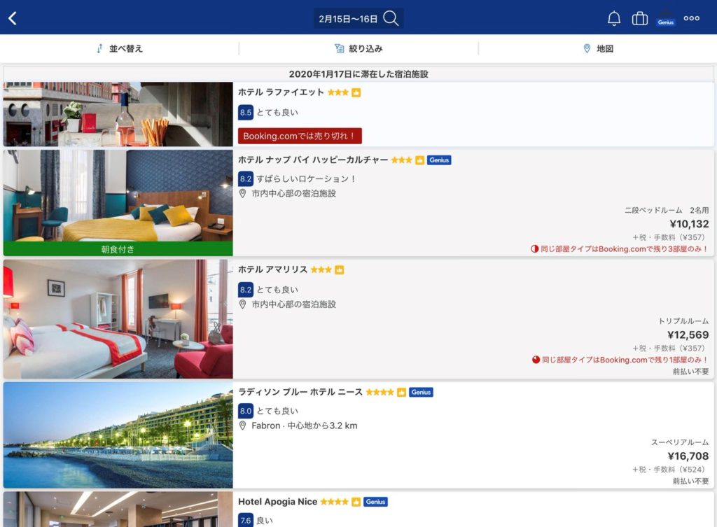Open the Genius profile icon
Screen dimensions: 717x527
[665, 19]
